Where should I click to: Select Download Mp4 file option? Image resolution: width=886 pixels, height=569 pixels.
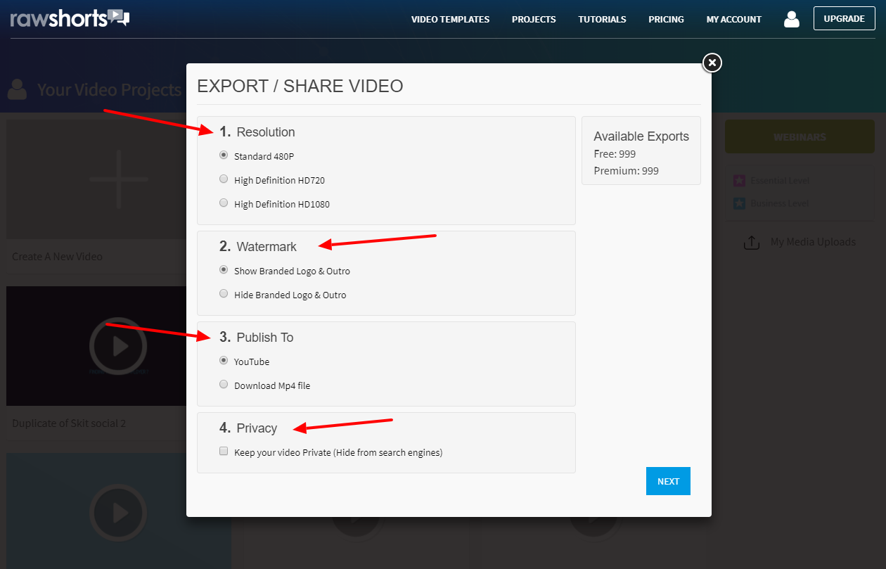point(224,385)
